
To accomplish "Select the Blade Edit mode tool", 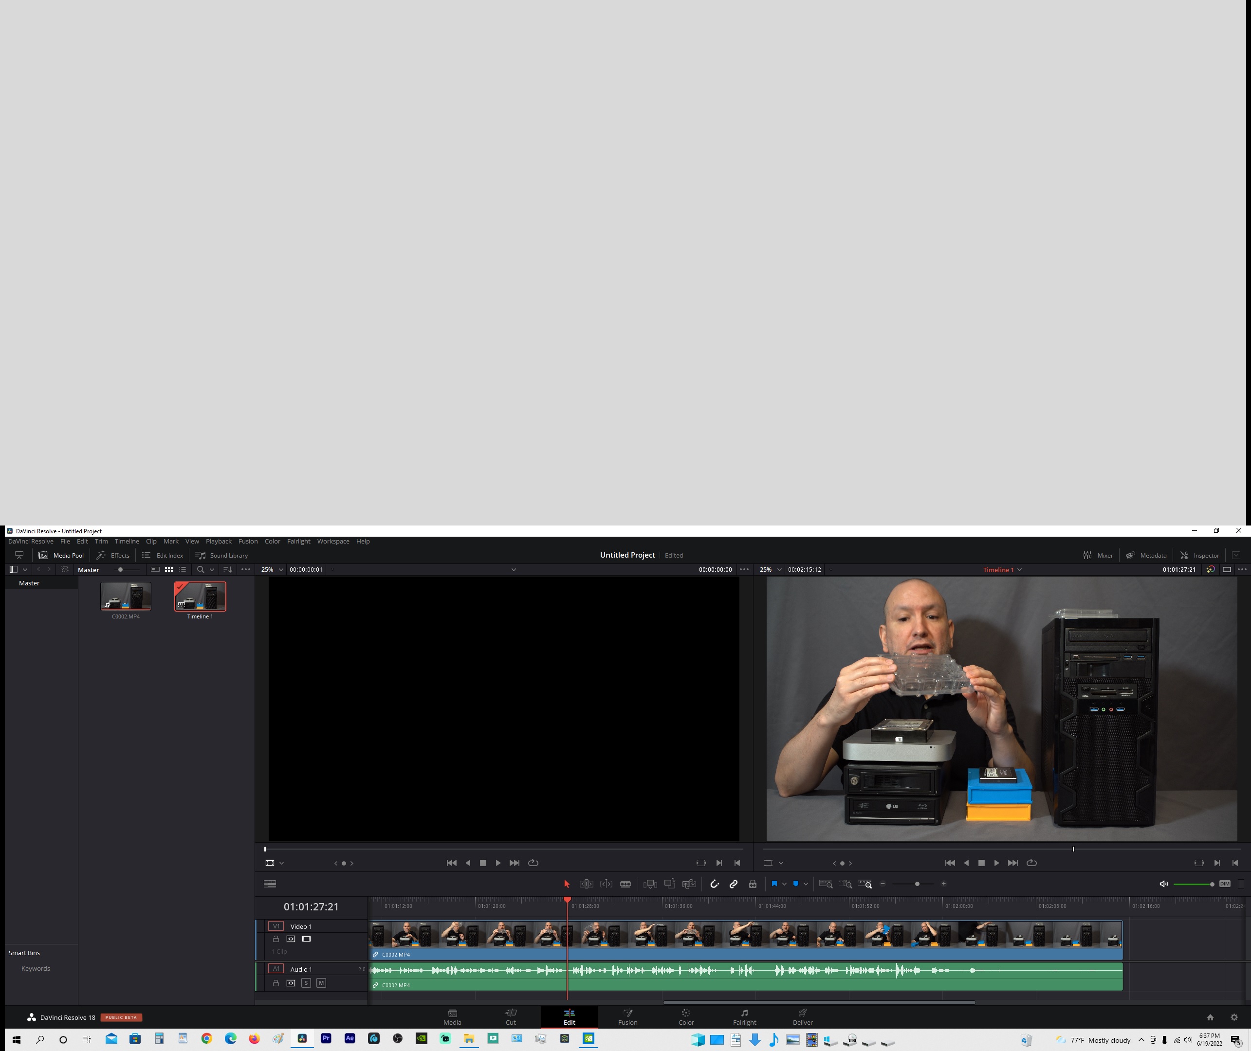I will point(625,884).
